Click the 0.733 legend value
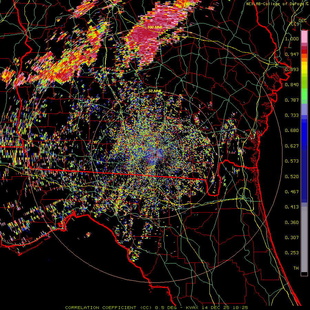 point(292,115)
